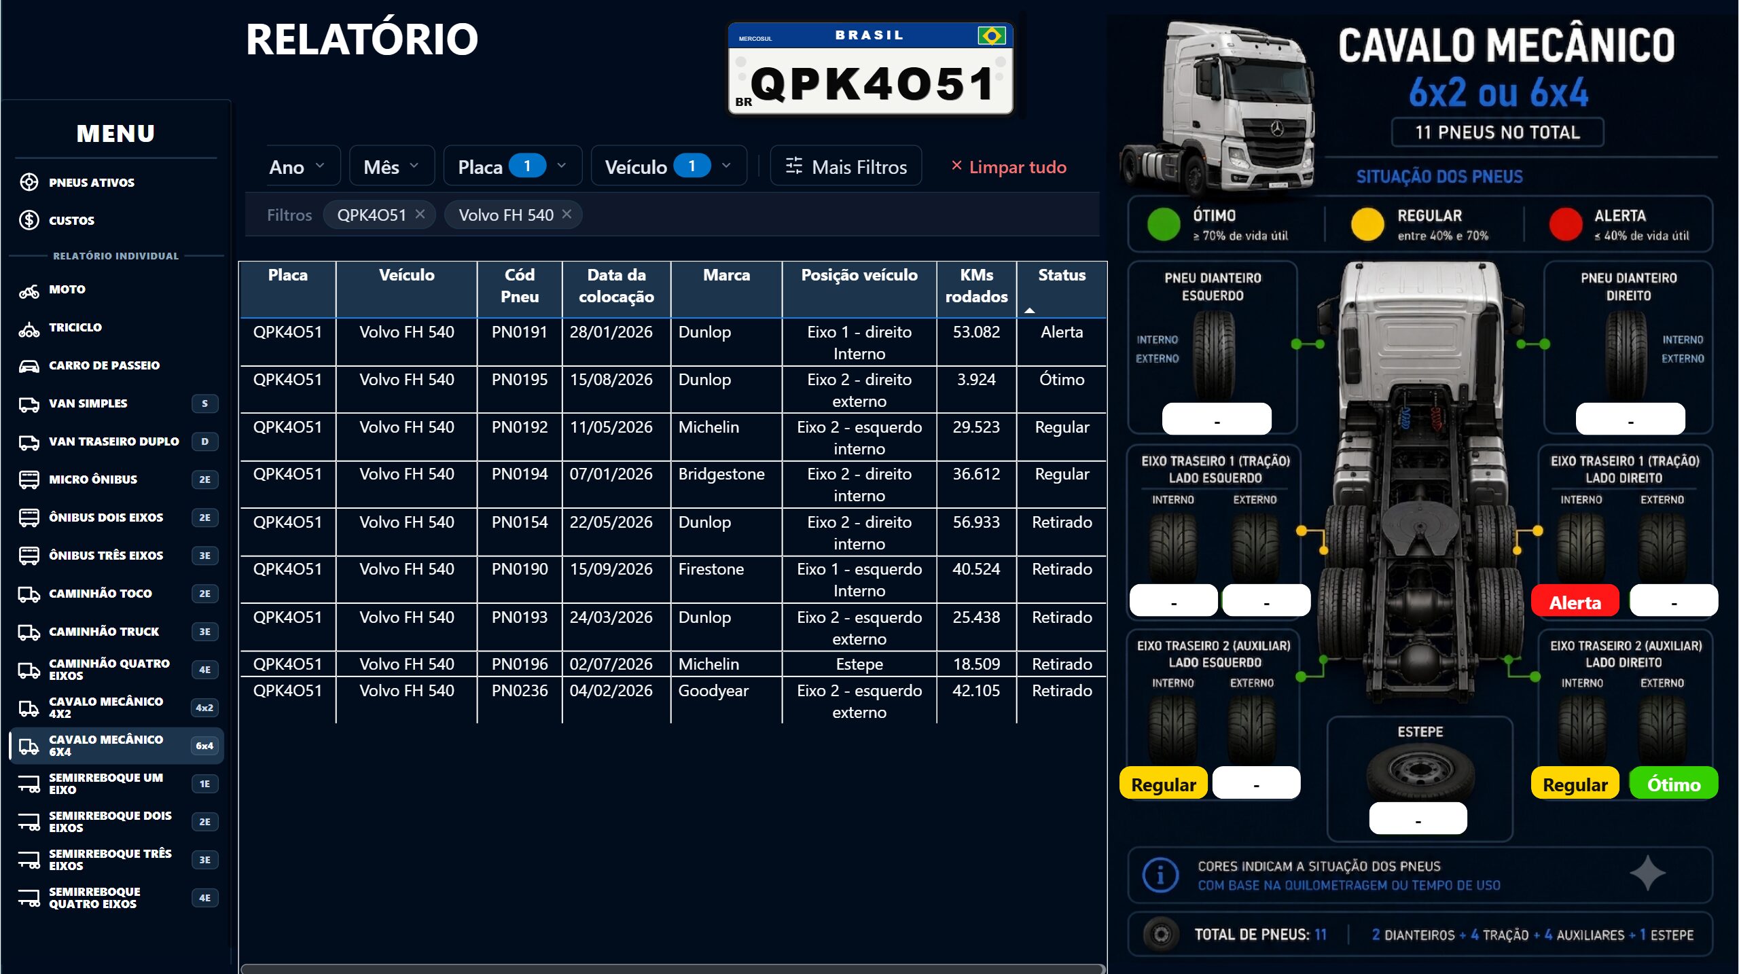Viewport: 1739px width, 974px height.
Task: Open Mais Filtros options
Action: 846,166
